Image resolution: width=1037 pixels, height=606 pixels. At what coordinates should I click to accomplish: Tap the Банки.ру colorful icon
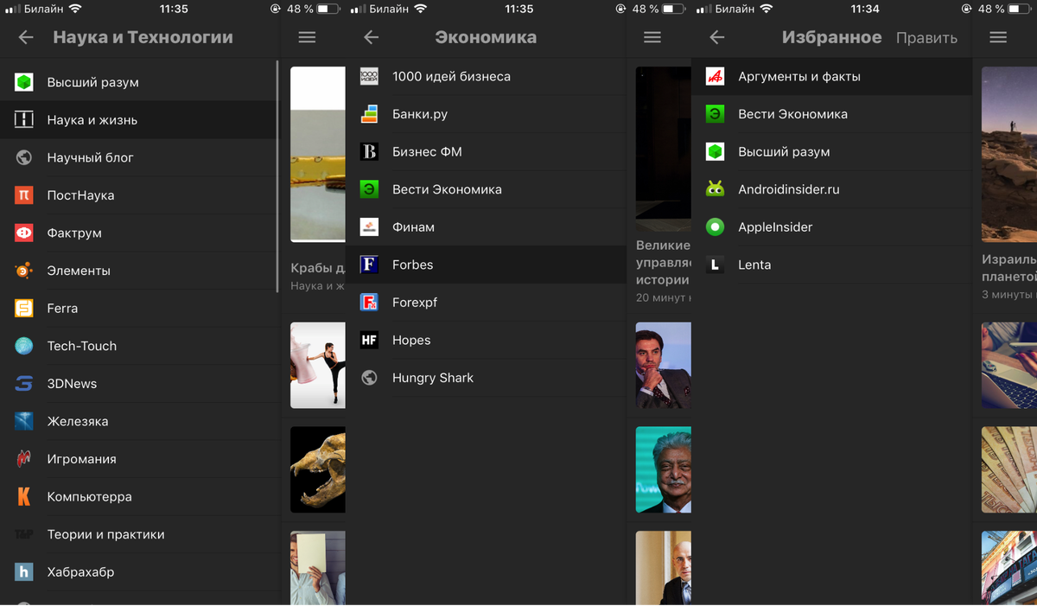coord(369,113)
